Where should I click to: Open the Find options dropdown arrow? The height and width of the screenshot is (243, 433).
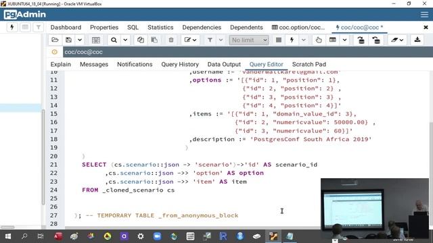(125, 40)
